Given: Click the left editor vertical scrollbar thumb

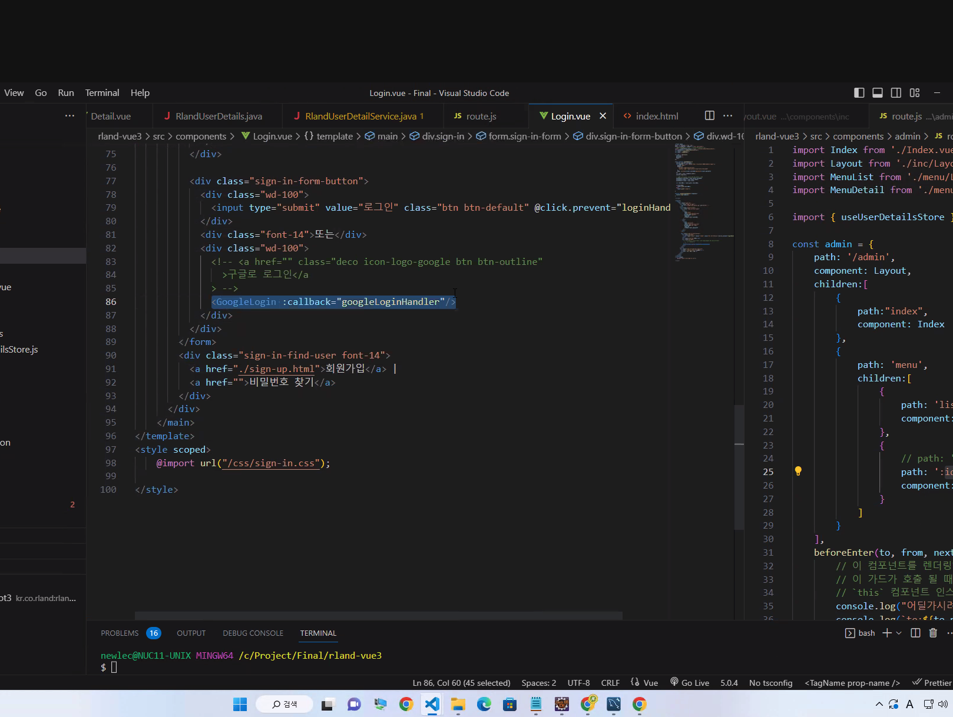Looking at the screenshot, I should click(x=739, y=467).
